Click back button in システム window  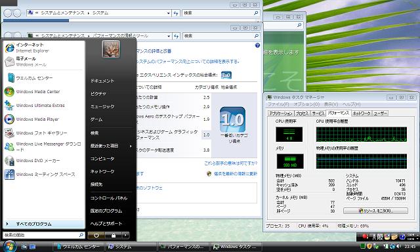[8, 13]
